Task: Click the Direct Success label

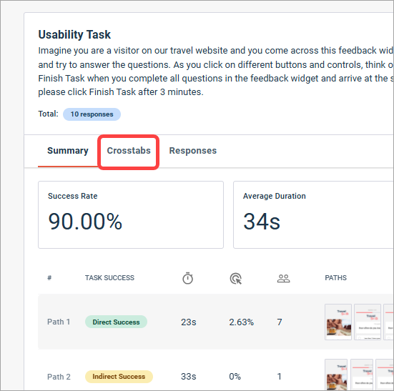Action: point(116,322)
